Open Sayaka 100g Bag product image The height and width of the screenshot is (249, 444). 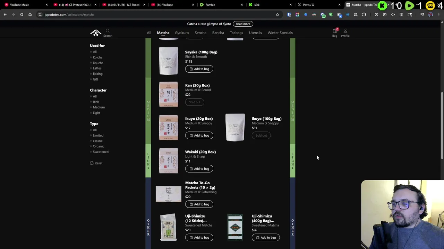pos(169,61)
